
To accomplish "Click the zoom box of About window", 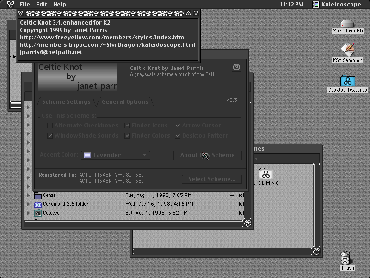I will pyautogui.click(x=188, y=13).
